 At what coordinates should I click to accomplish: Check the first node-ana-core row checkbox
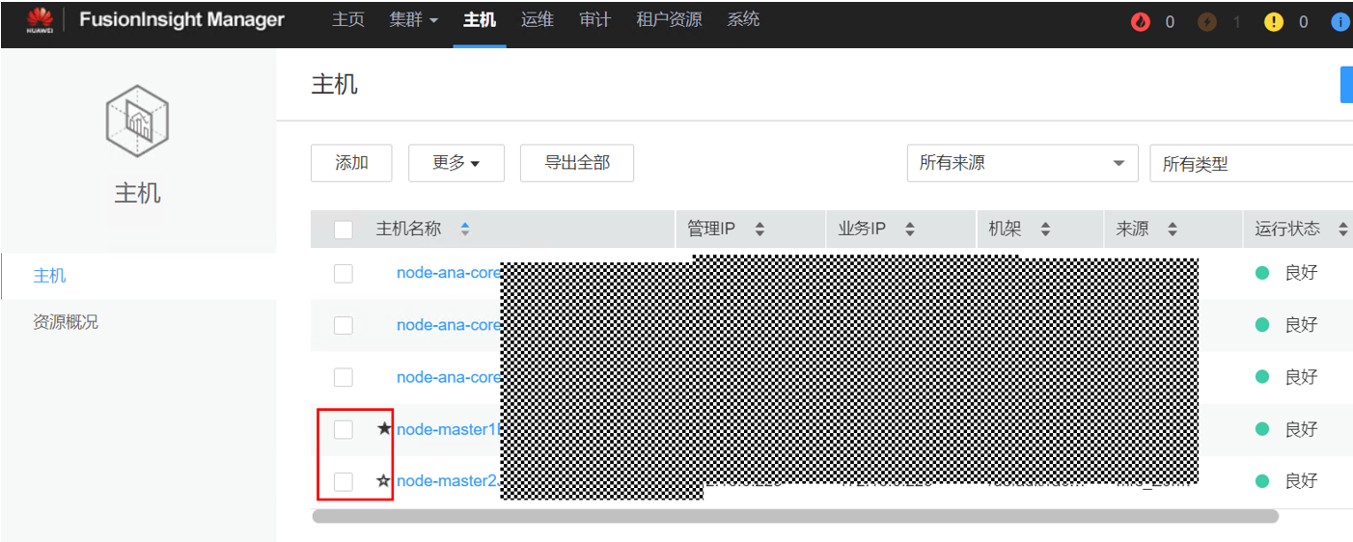[x=343, y=273]
